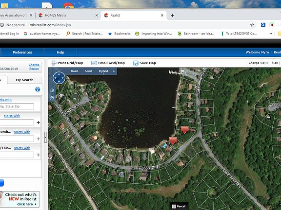Click the Print Grid/Map printer icon
This screenshot has width=281, height=210.
(x=53, y=63)
